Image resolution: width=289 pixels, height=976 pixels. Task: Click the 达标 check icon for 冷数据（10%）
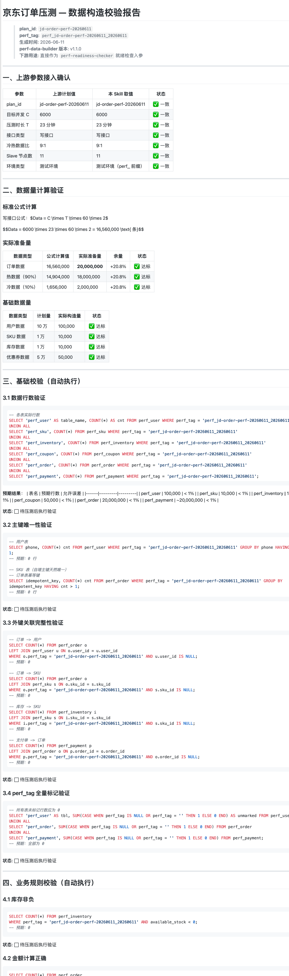(137, 287)
